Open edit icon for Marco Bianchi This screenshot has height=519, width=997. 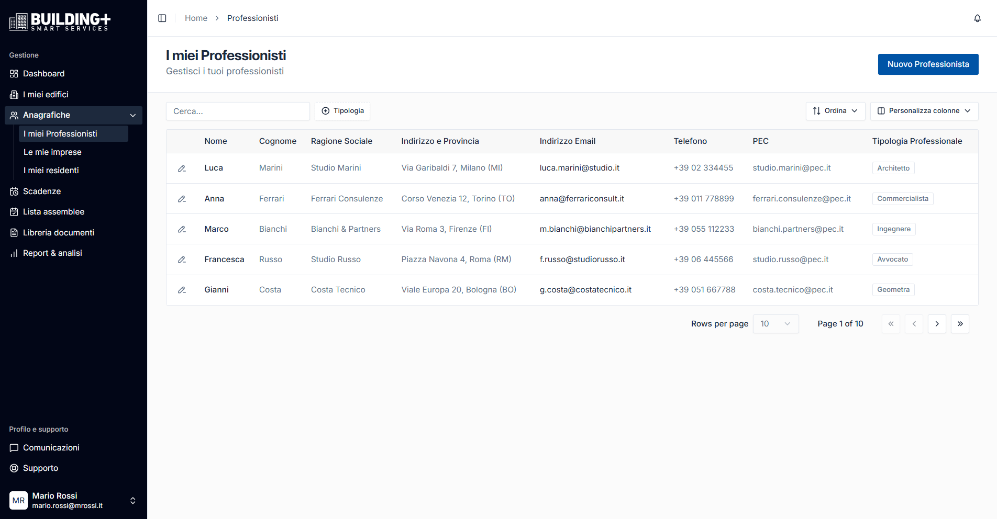tap(182, 229)
